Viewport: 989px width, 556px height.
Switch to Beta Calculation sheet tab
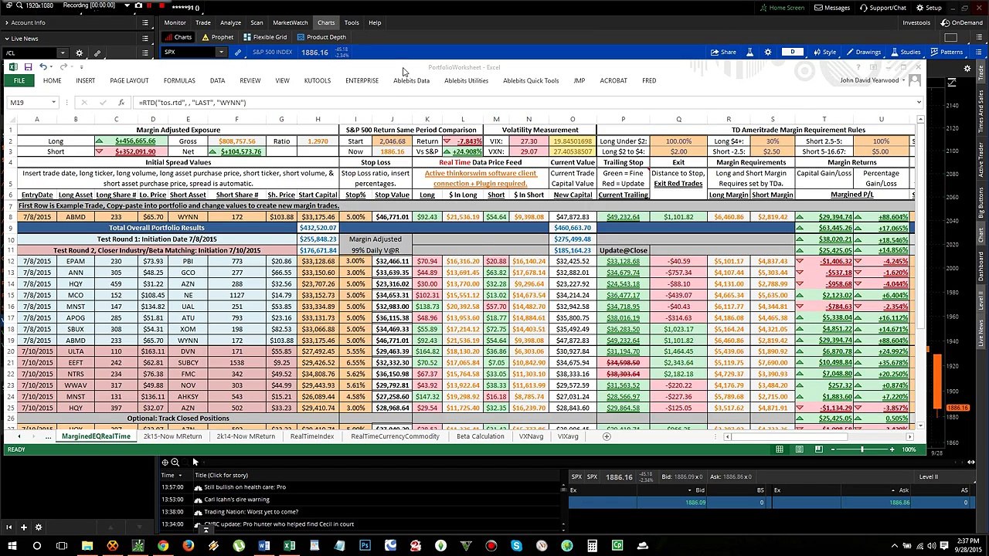[481, 436]
